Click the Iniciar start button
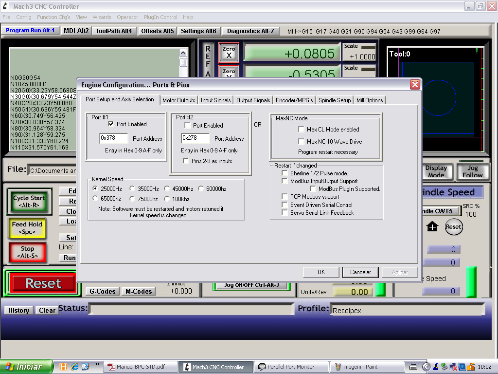This screenshot has width=498, height=374. click(x=26, y=367)
